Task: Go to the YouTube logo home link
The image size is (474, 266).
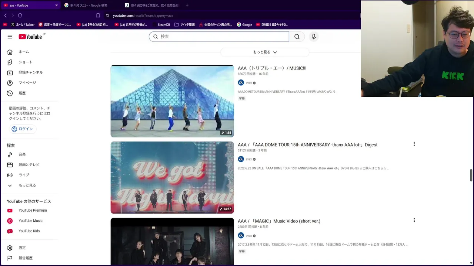Action: tap(30, 37)
